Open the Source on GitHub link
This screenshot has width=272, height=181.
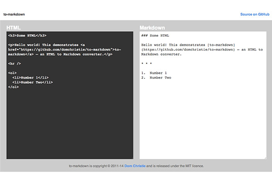(254, 14)
